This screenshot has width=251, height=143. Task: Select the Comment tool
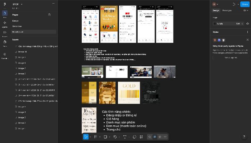tap(134, 137)
